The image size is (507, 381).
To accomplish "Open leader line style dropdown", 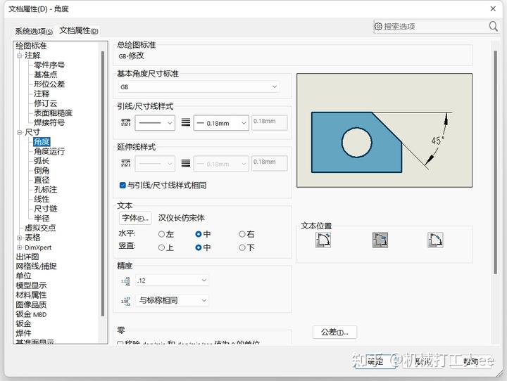I will [x=155, y=123].
